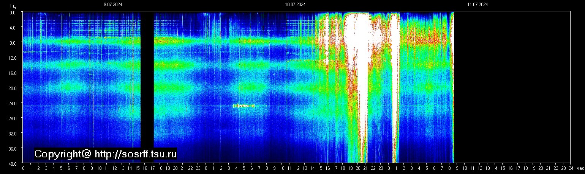Click the 4.0 frequency axis label

(13, 28)
